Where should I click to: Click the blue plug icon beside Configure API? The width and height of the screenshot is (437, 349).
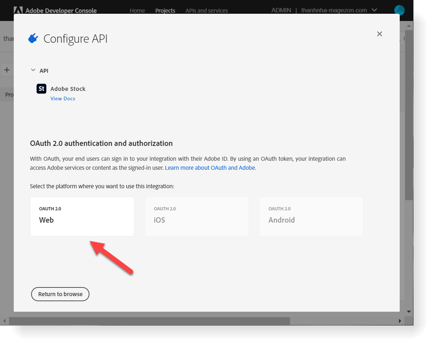click(x=33, y=38)
